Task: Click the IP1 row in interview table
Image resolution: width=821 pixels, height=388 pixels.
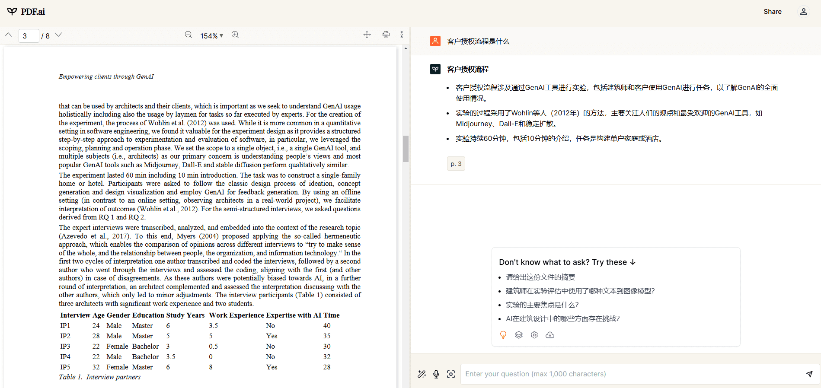Action: [200, 326]
